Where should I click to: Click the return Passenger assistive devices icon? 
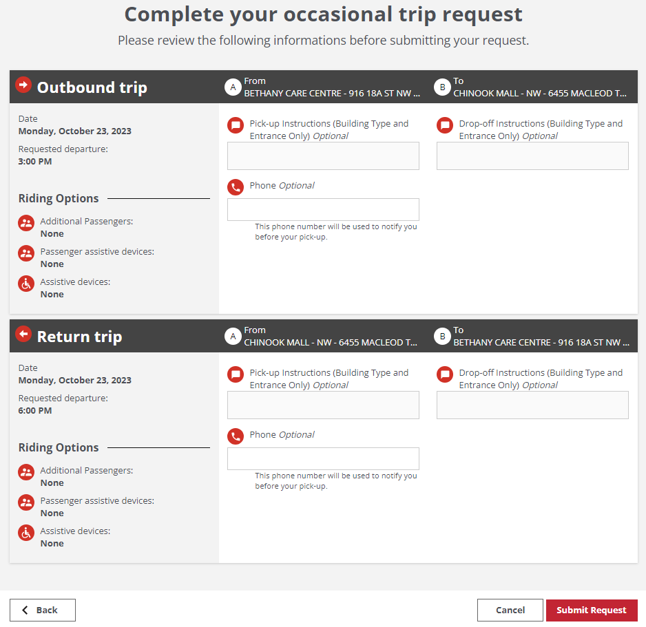[x=26, y=502]
